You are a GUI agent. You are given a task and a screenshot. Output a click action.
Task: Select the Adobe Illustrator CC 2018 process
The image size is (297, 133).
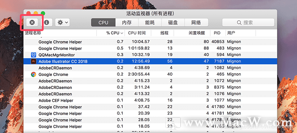(150, 61)
